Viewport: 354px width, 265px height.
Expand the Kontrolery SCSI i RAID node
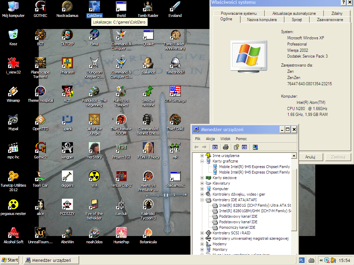(202, 233)
